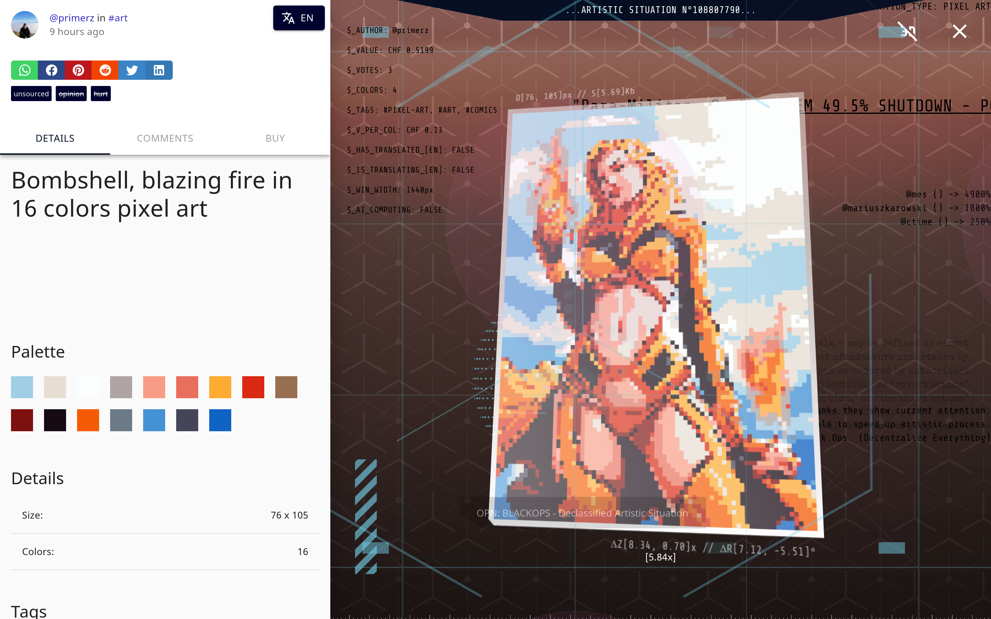Go to the #art channel link
991x619 pixels.
[x=118, y=18]
